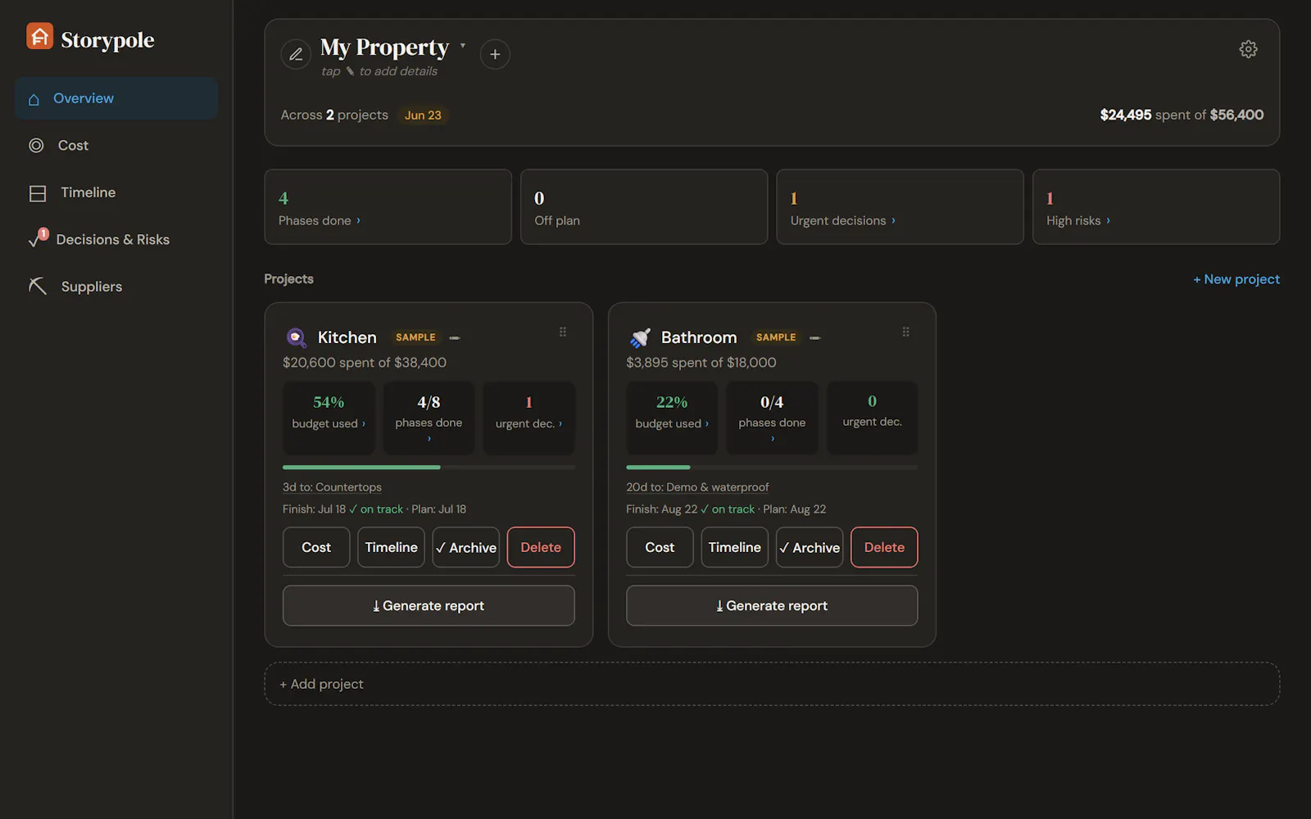Grab the Kitchen card drag handle

point(563,332)
